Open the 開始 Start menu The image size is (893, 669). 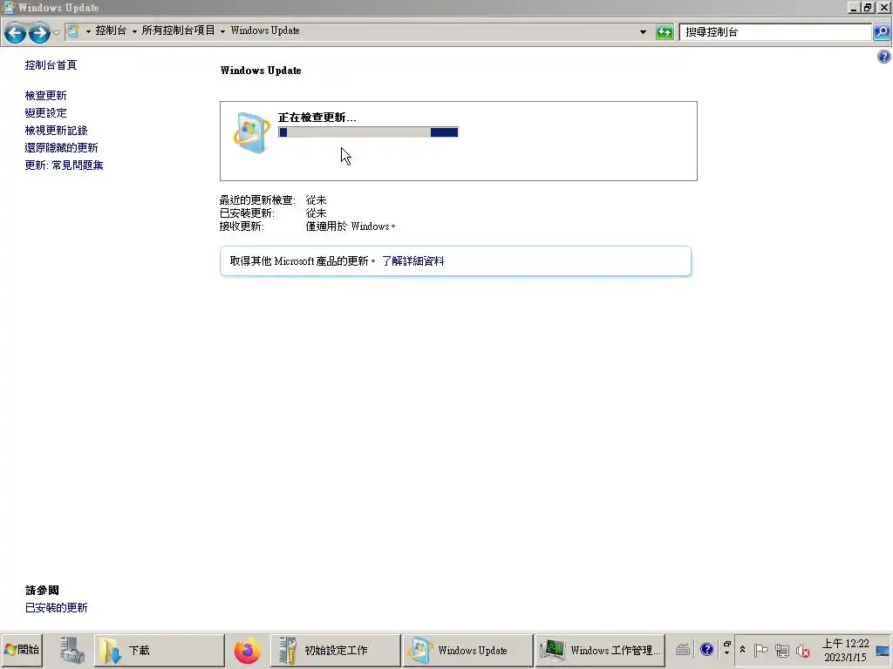pyautogui.click(x=22, y=650)
